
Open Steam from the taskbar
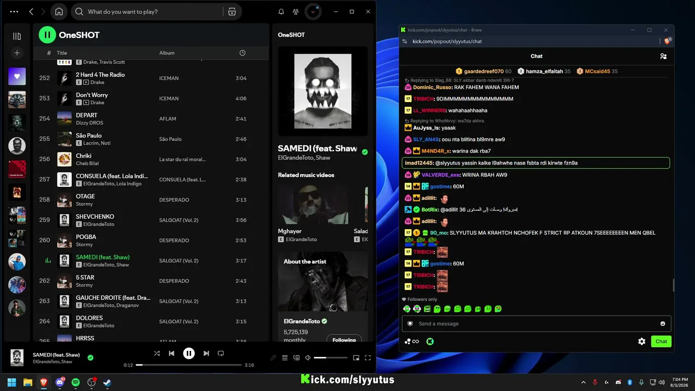coord(108,382)
